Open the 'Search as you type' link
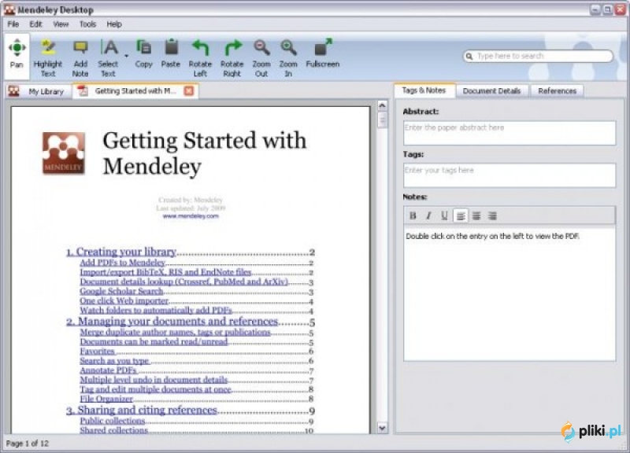The height and width of the screenshot is (453, 630). tap(114, 361)
